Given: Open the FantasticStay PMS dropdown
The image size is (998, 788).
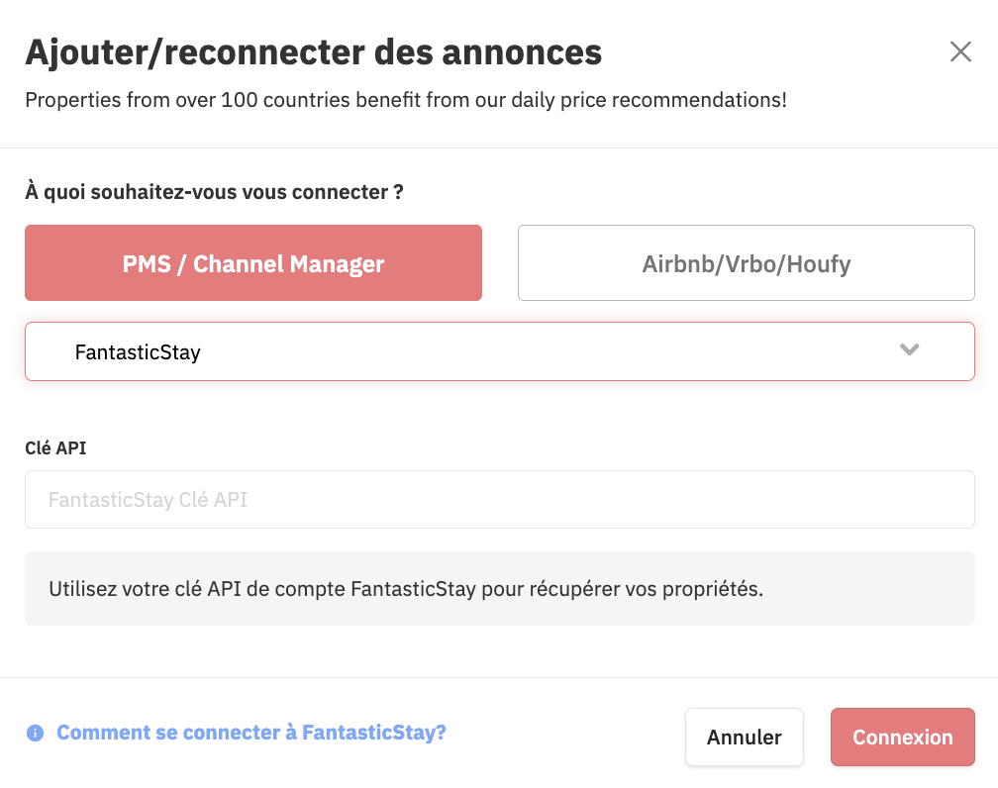Looking at the screenshot, I should click(x=500, y=351).
